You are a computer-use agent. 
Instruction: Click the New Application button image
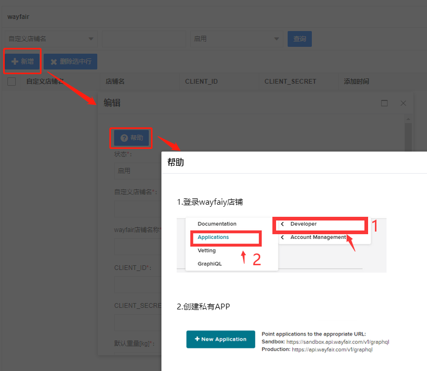[x=220, y=339]
